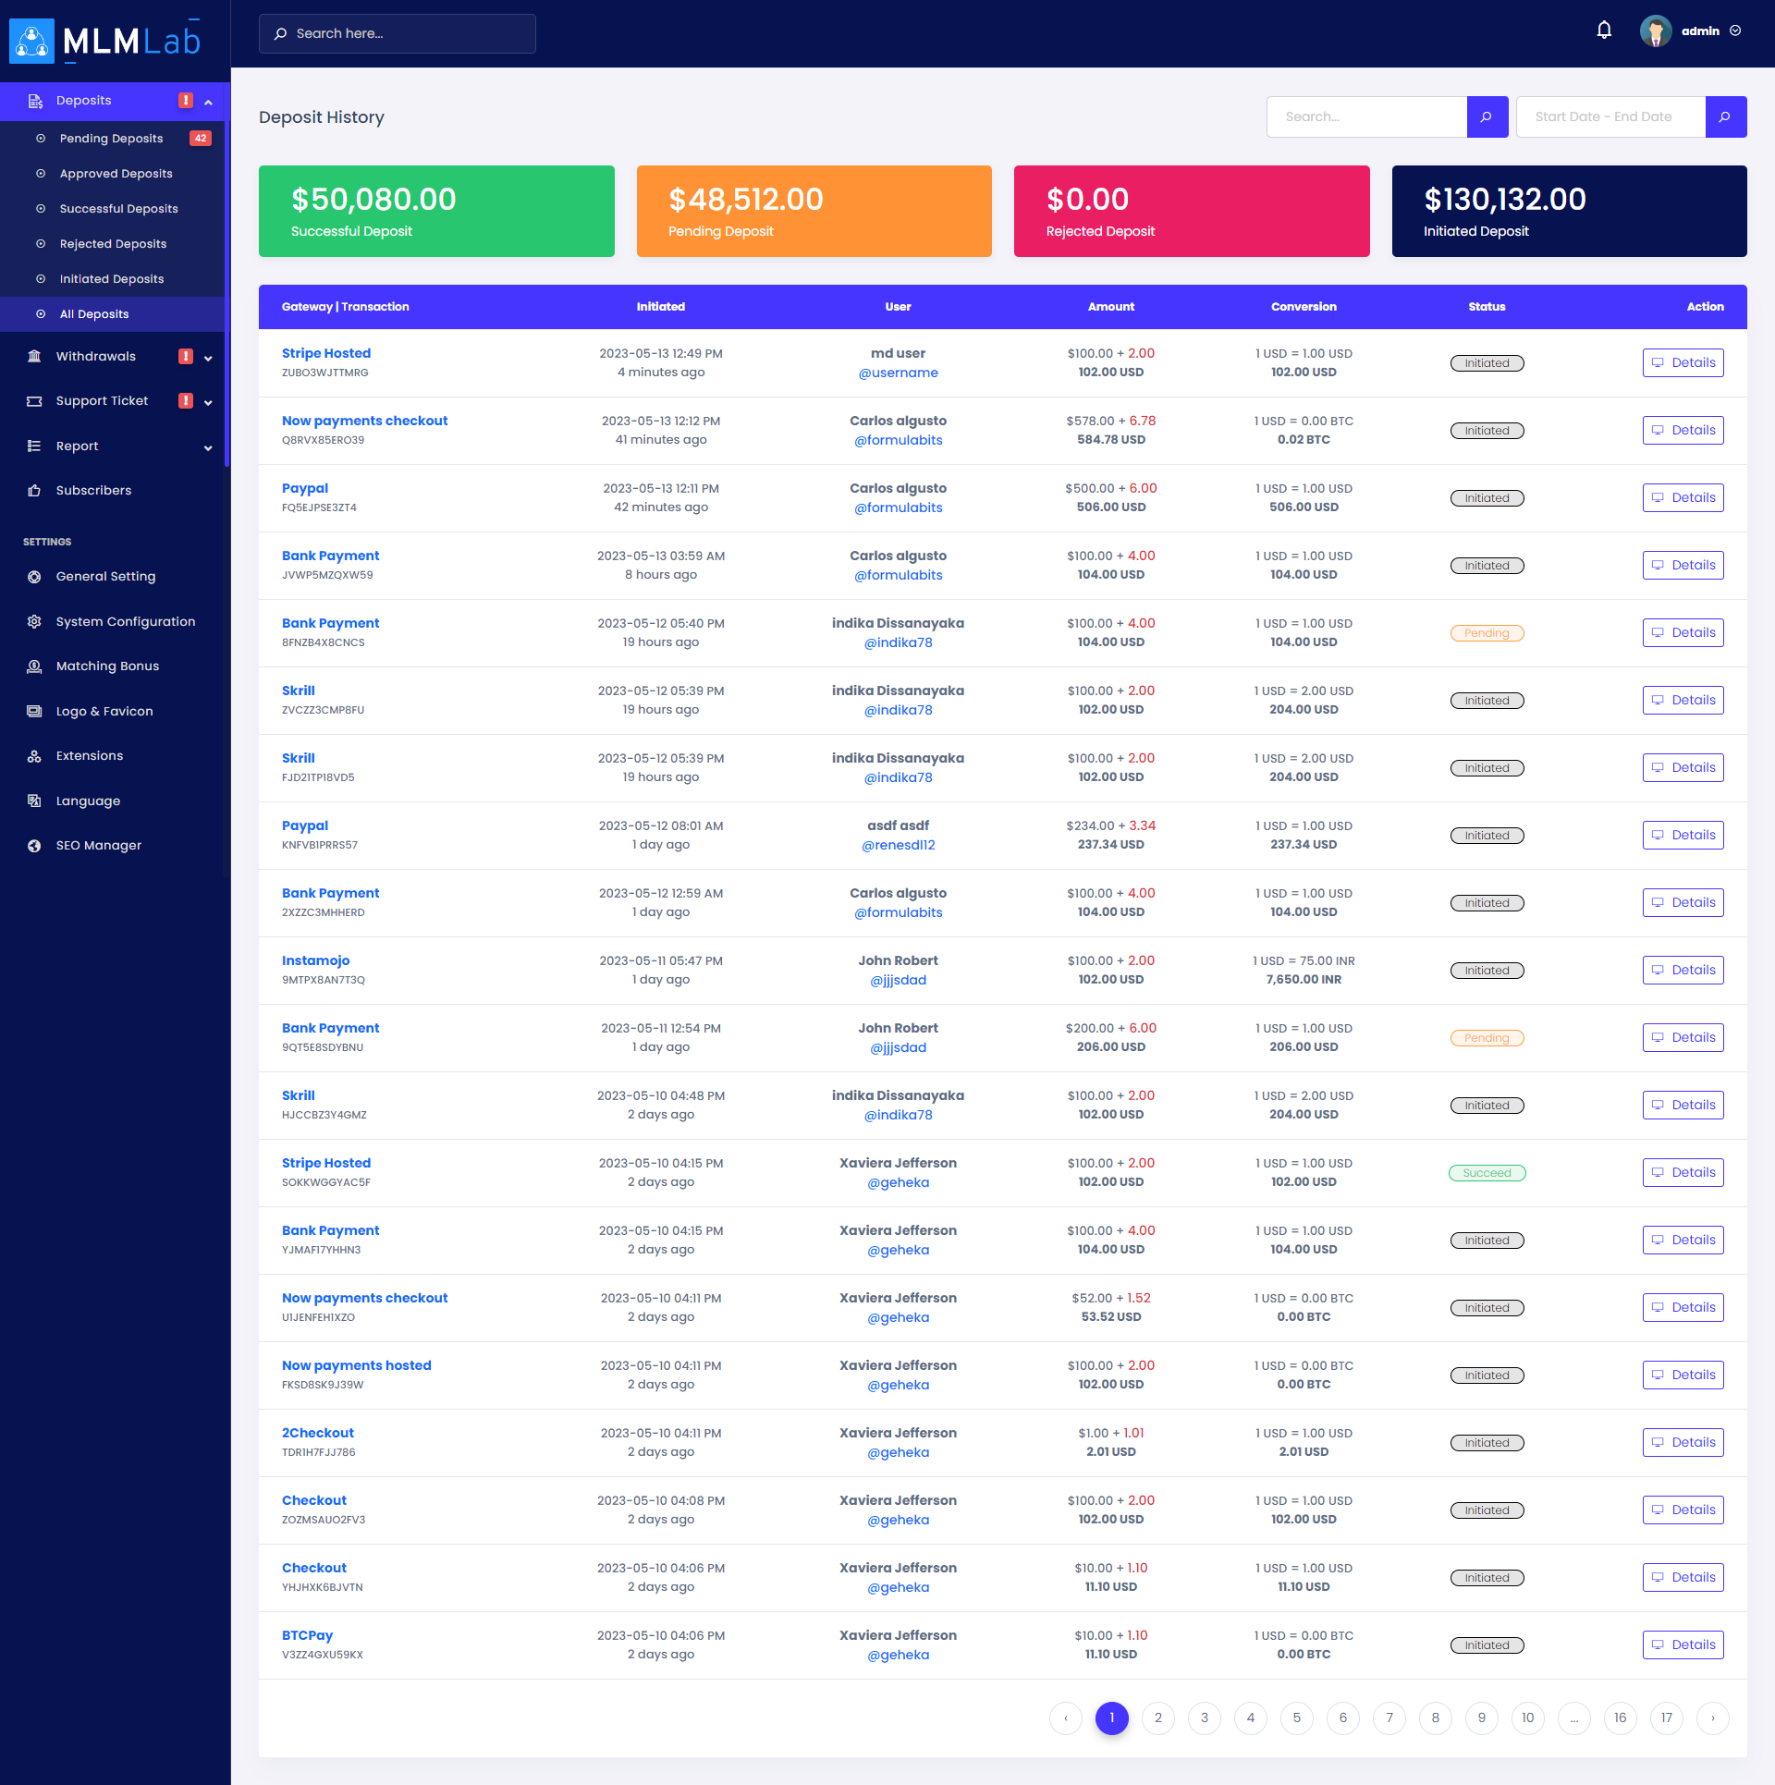The height and width of the screenshot is (1785, 1775).
Task: Open Matching Bonus settings icon
Action: point(34,666)
